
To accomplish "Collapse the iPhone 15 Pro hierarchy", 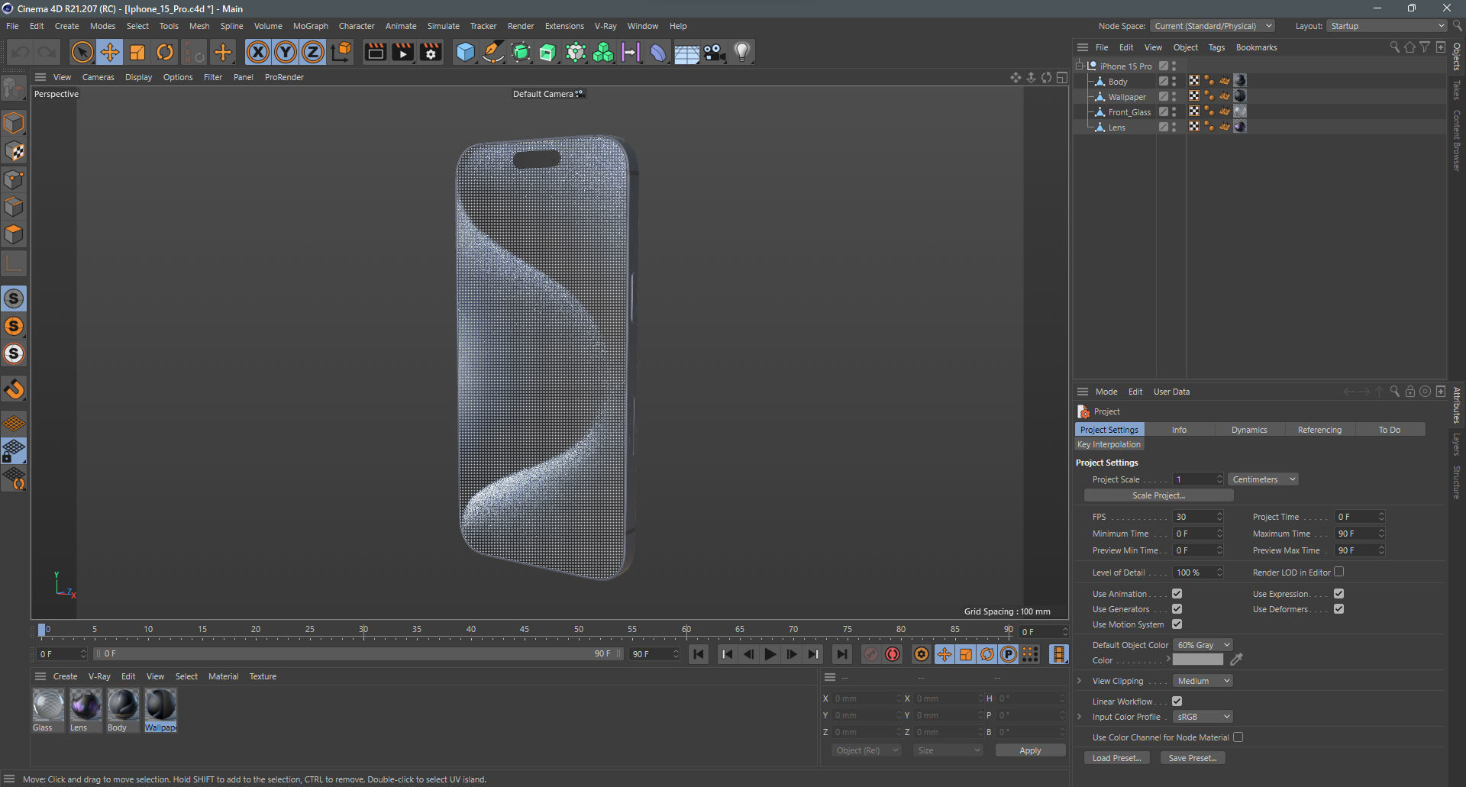I will pyautogui.click(x=1080, y=66).
